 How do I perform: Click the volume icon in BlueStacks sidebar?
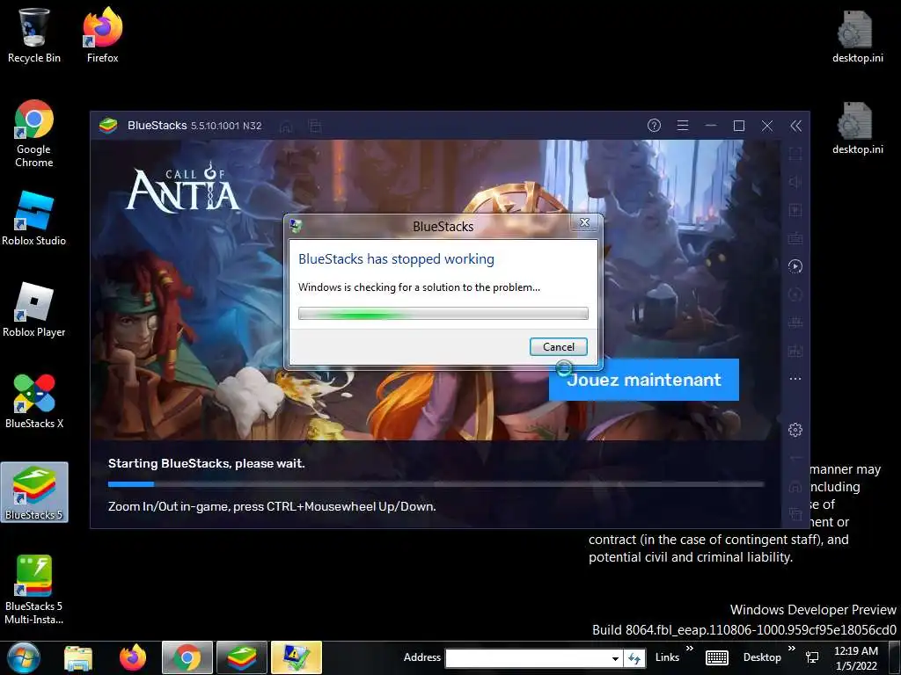point(795,182)
